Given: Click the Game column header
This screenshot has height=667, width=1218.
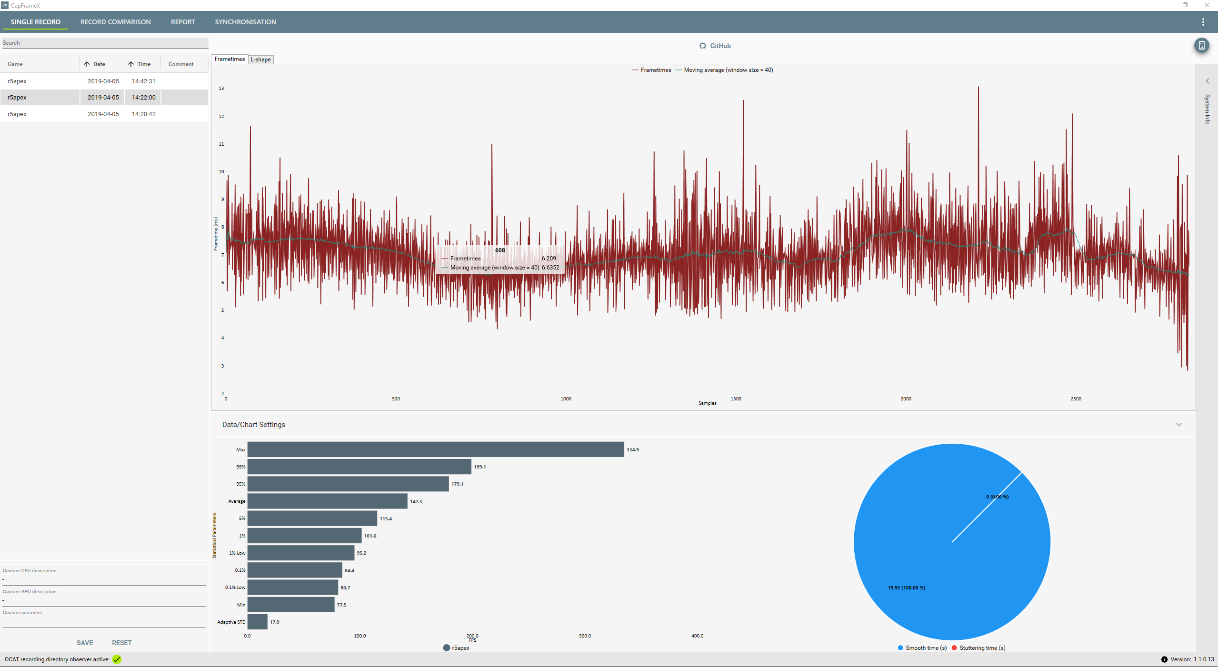Looking at the screenshot, I should coord(15,64).
